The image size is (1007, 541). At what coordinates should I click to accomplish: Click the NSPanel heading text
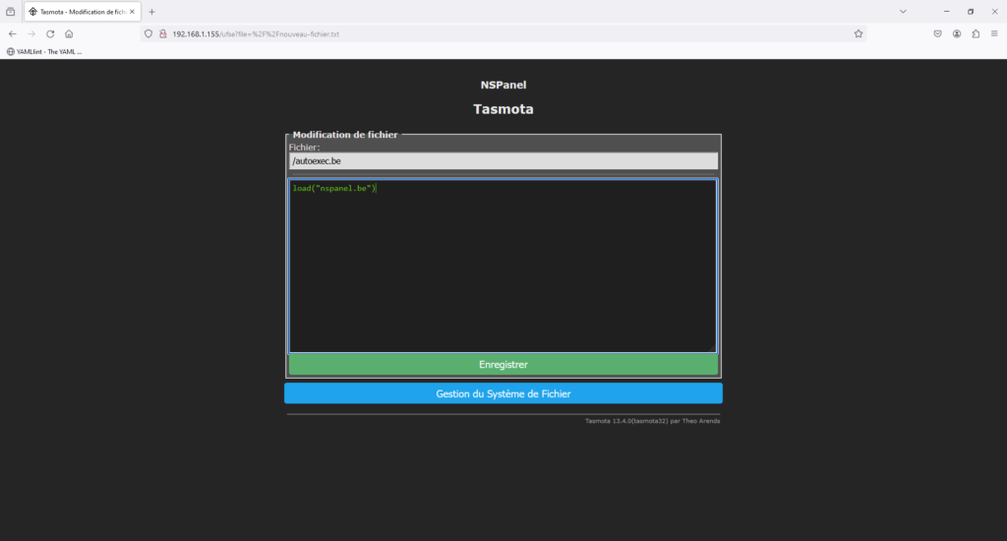(x=503, y=85)
